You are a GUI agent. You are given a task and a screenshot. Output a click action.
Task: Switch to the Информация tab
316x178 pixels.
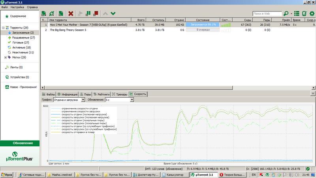tap(67, 94)
